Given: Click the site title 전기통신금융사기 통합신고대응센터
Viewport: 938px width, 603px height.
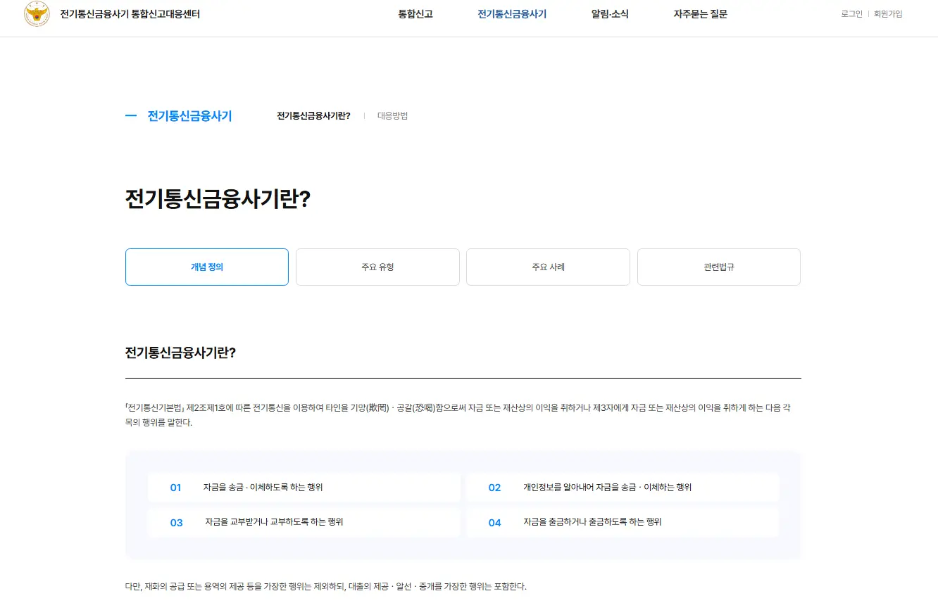Looking at the screenshot, I should pyautogui.click(x=130, y=13).
